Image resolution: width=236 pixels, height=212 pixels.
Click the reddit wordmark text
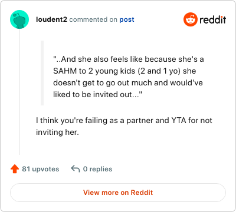click(213, 19)
